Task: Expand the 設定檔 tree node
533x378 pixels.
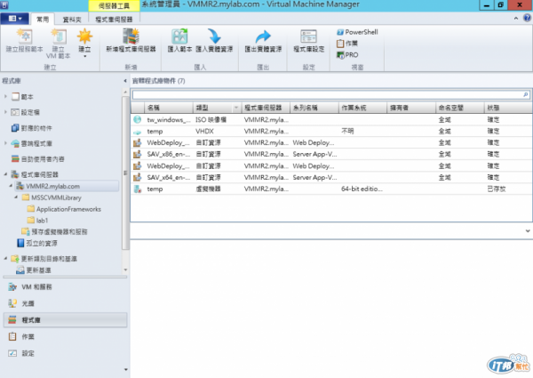Action: pos(5,112)
